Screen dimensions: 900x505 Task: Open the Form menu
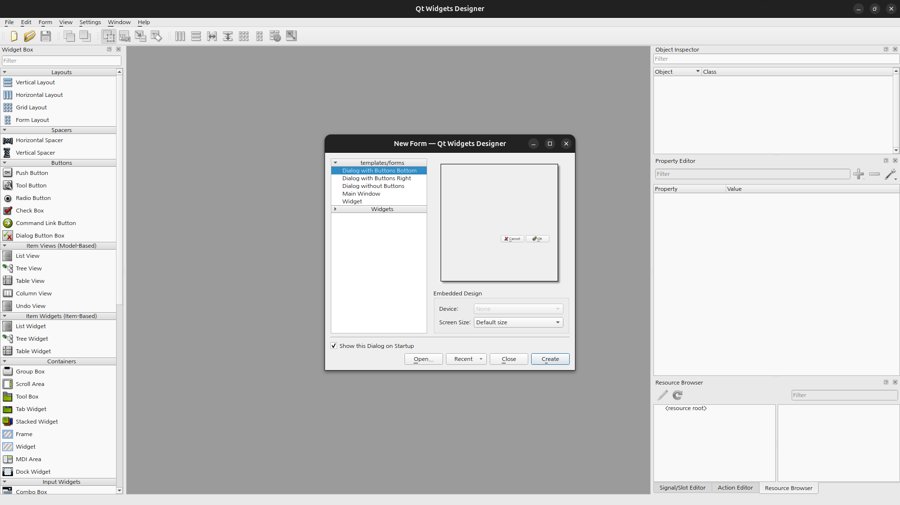point(45,22)
